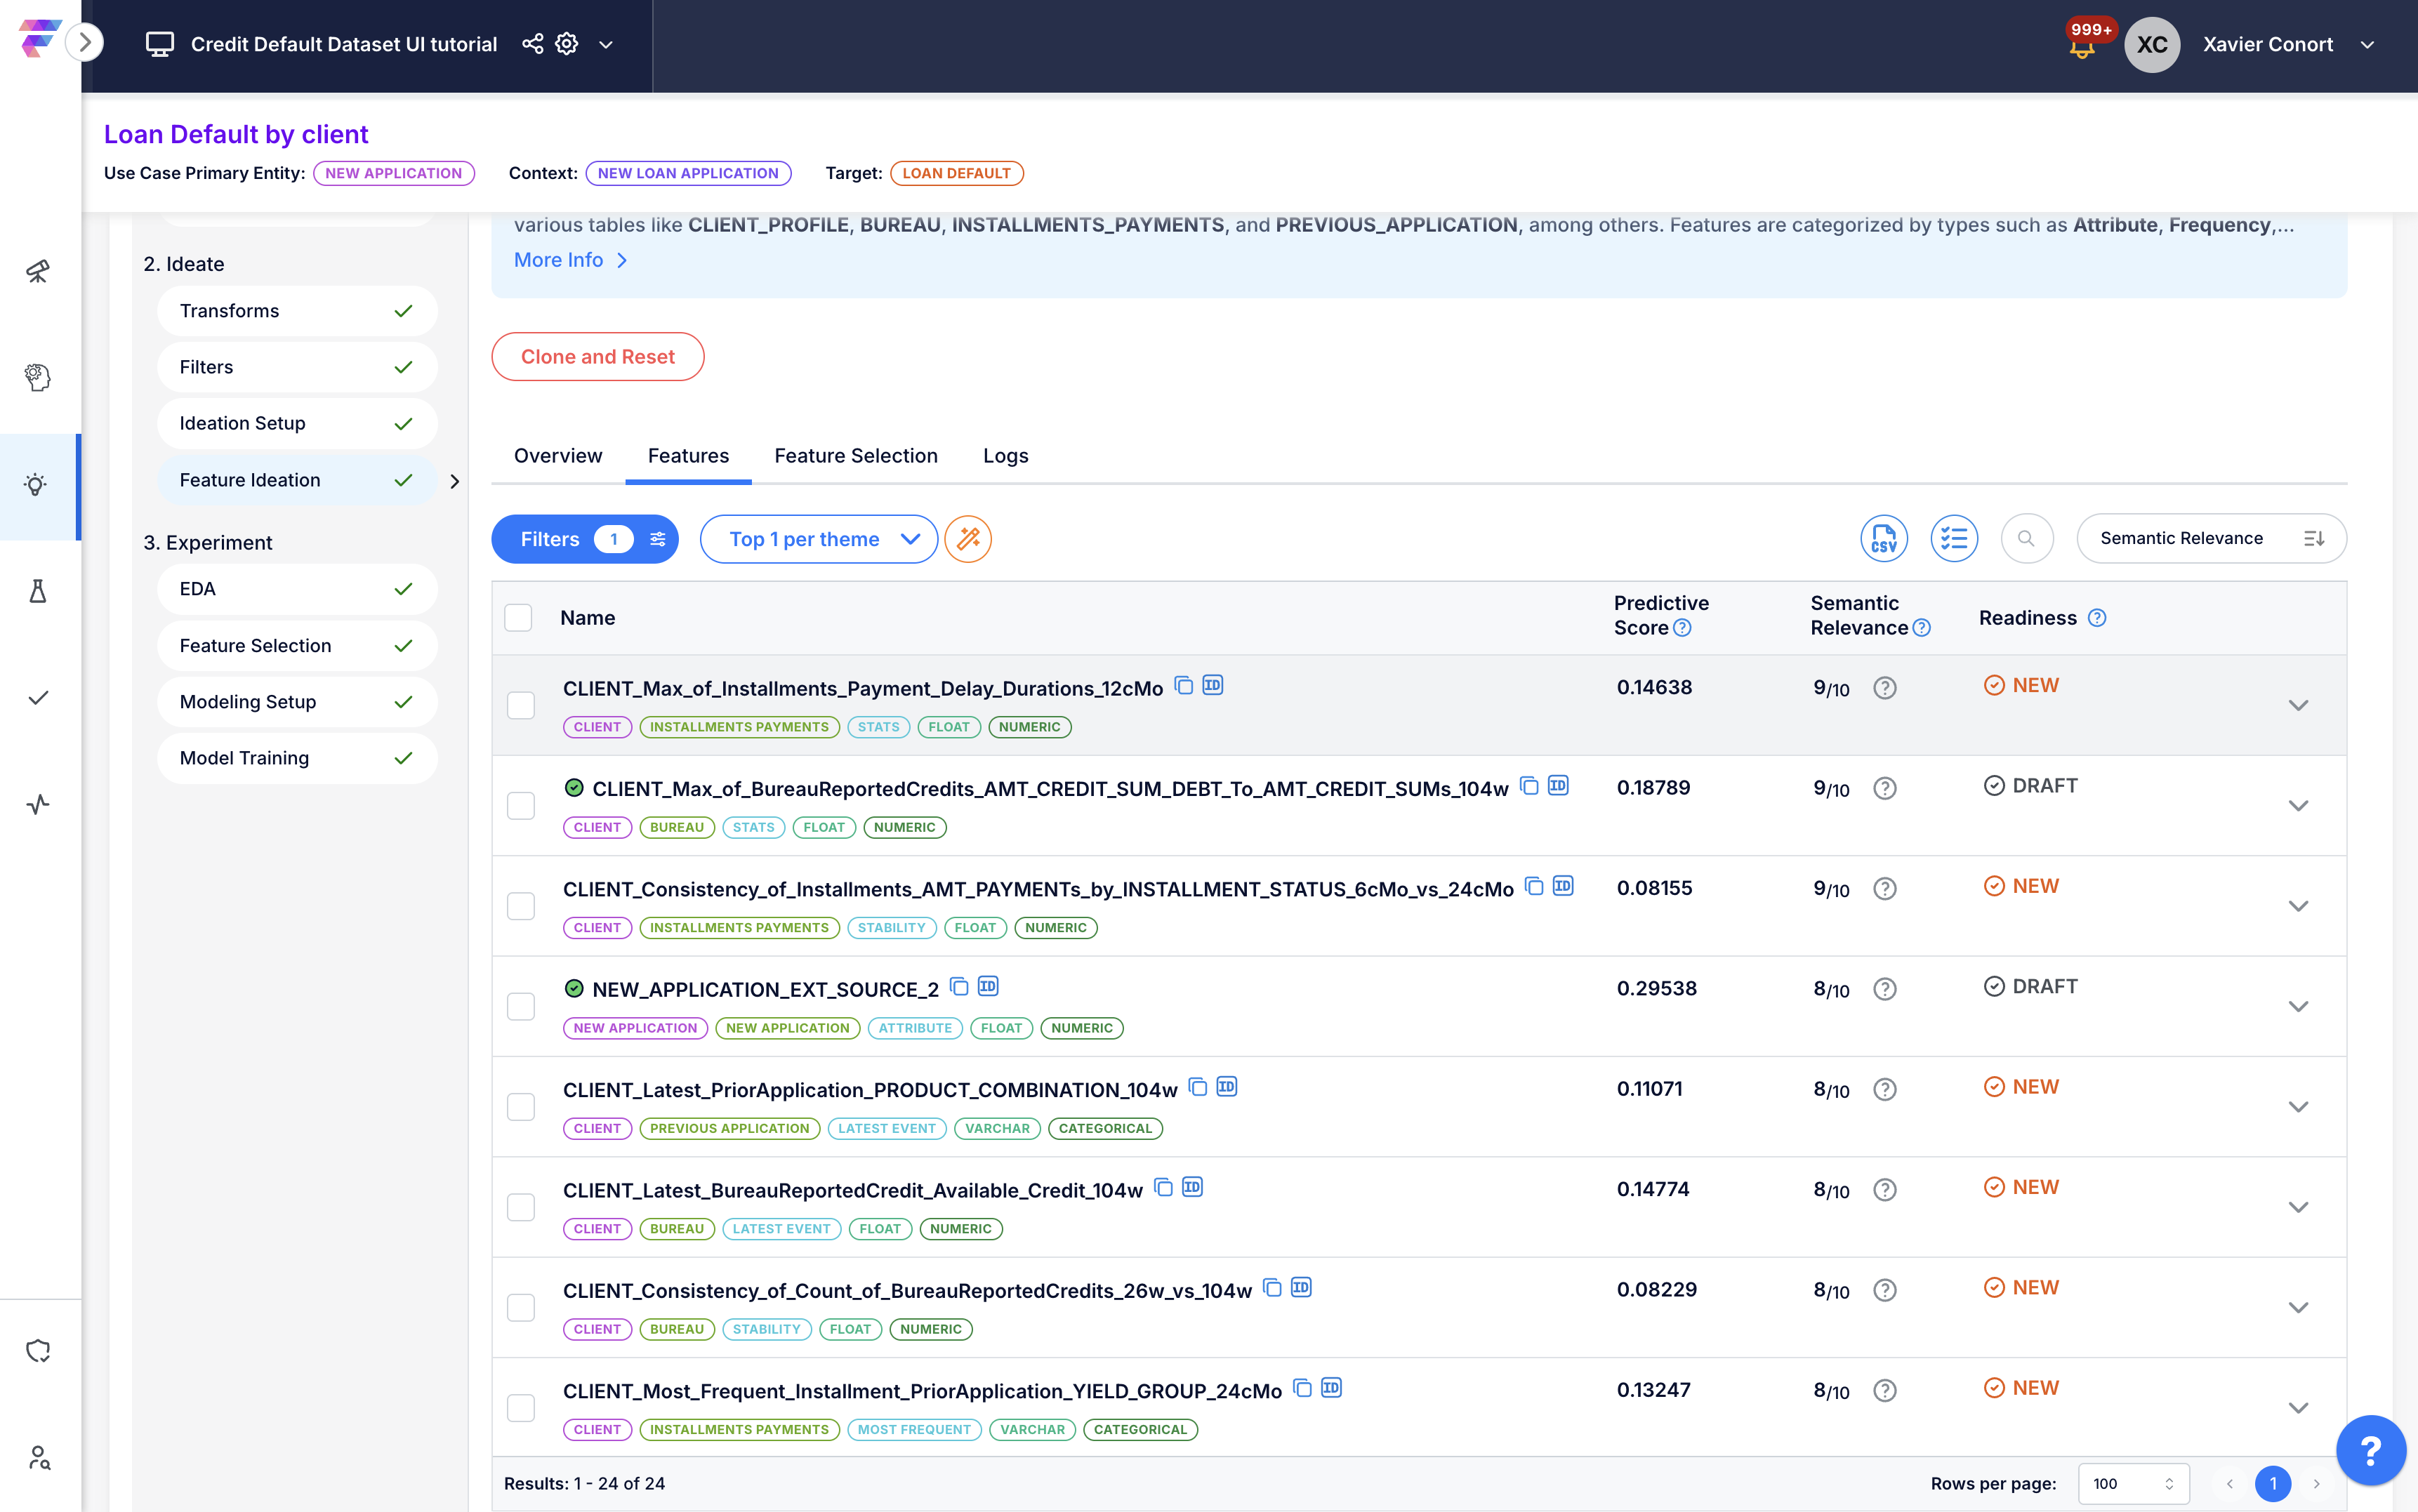Open the feature search magnifier

tap(2026, 539)
